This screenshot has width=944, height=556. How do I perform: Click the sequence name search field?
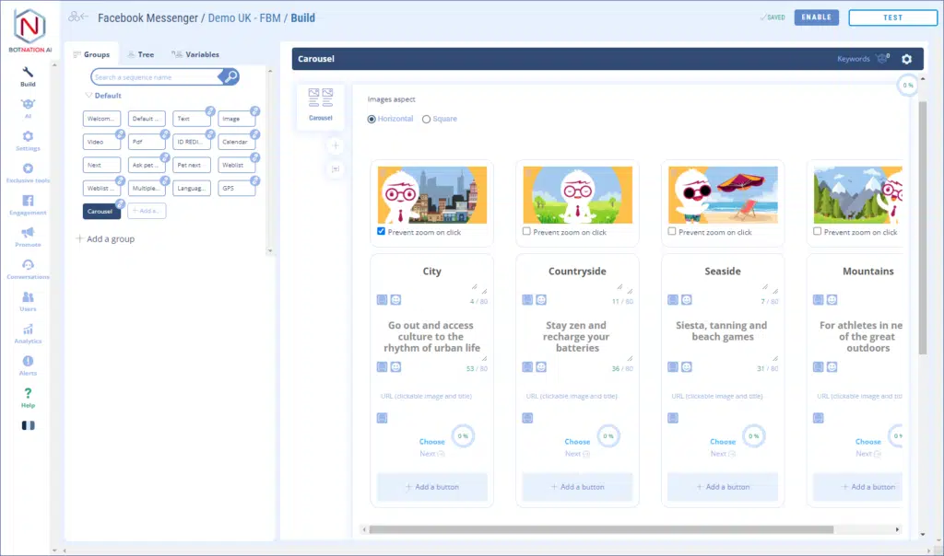click(157, 77)
